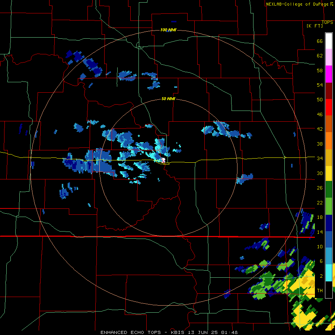This screenshot has height=335, width=335.
Task: Click the 2 value on the legend
Action: (321, 276)
